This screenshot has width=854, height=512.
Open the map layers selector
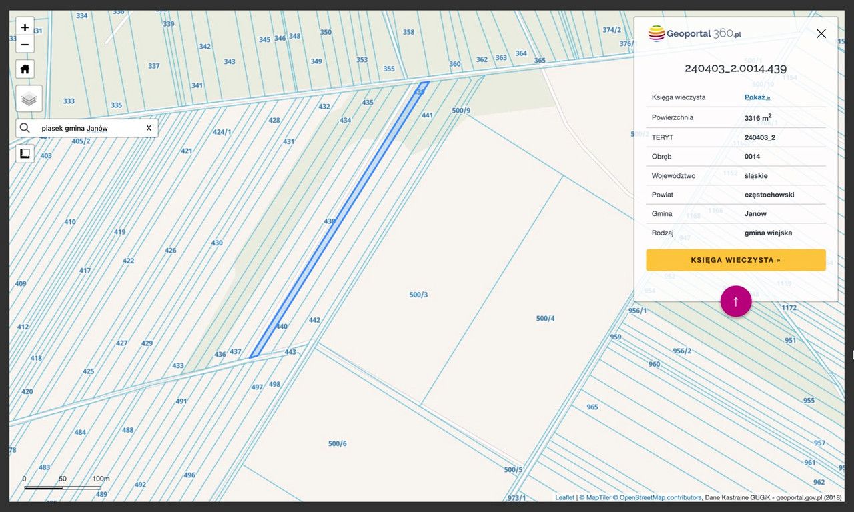[29, 99]
